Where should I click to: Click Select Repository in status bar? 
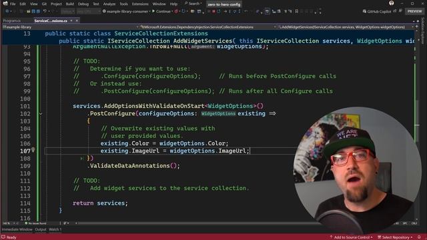(x=395, y=237)
